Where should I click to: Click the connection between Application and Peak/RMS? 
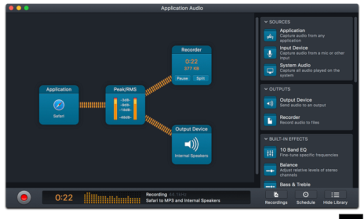(92, 105)
